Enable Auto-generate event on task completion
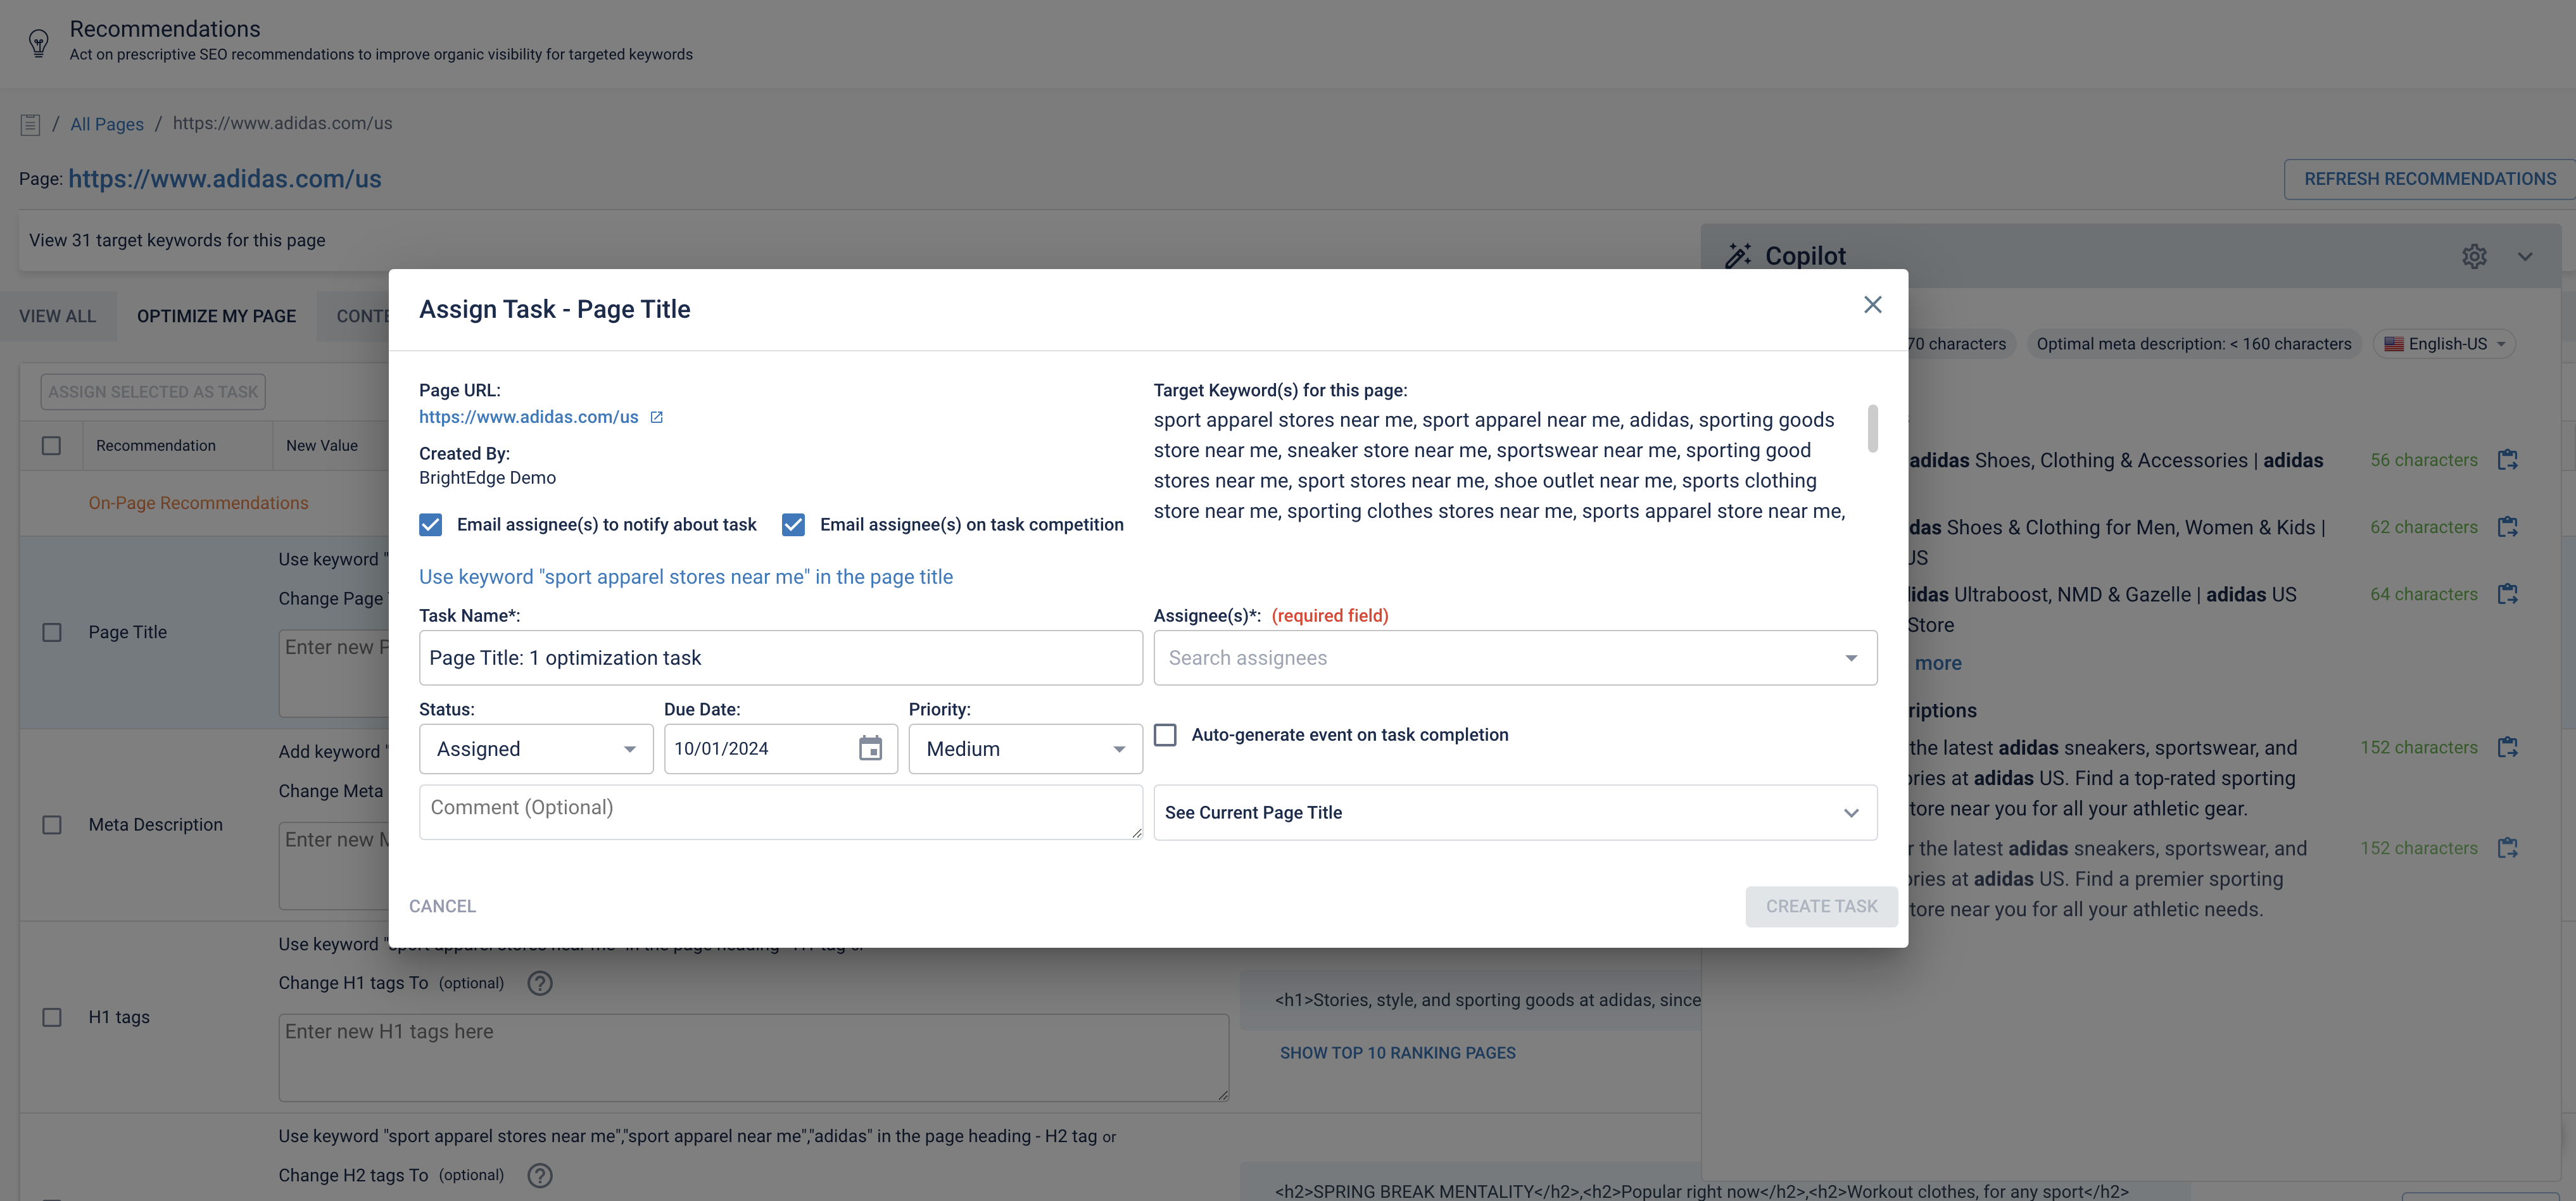This screenshot has width=2576, height=1201. pyautogui.click(x=1165, y=735)
